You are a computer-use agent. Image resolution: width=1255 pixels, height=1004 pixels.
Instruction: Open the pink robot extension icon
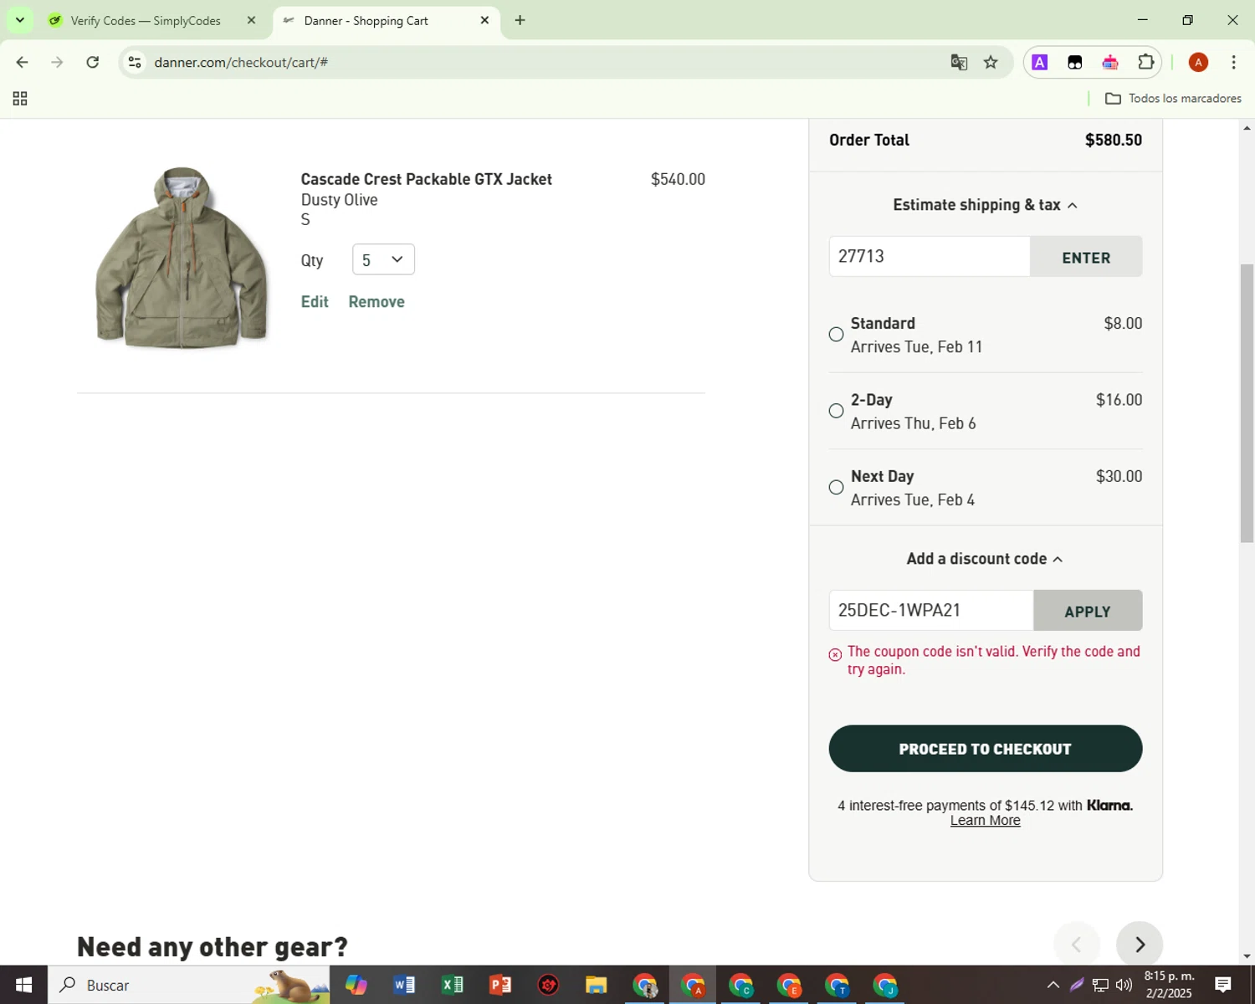(x=1110, y=62)
